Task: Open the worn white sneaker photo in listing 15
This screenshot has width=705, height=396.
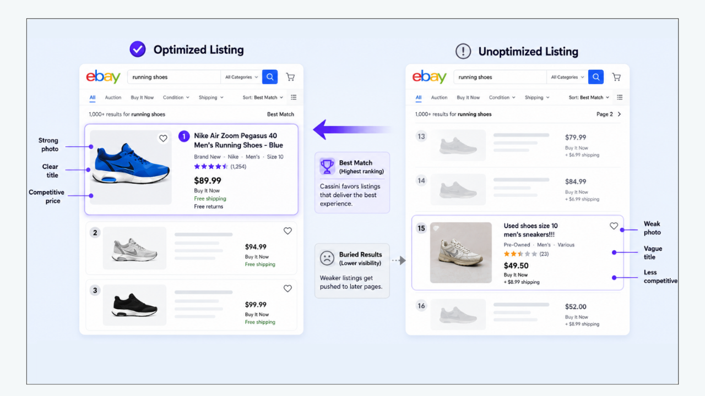Action: 461,252
